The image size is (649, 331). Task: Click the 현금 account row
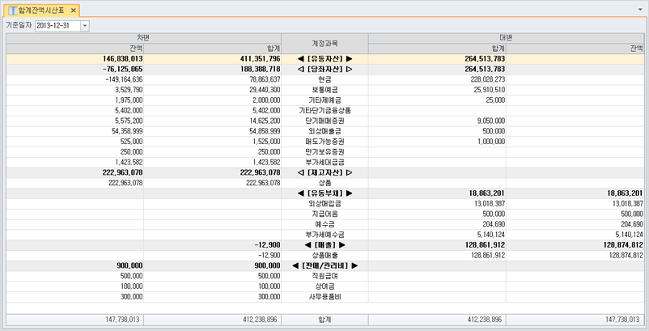(x=324, y=79)
